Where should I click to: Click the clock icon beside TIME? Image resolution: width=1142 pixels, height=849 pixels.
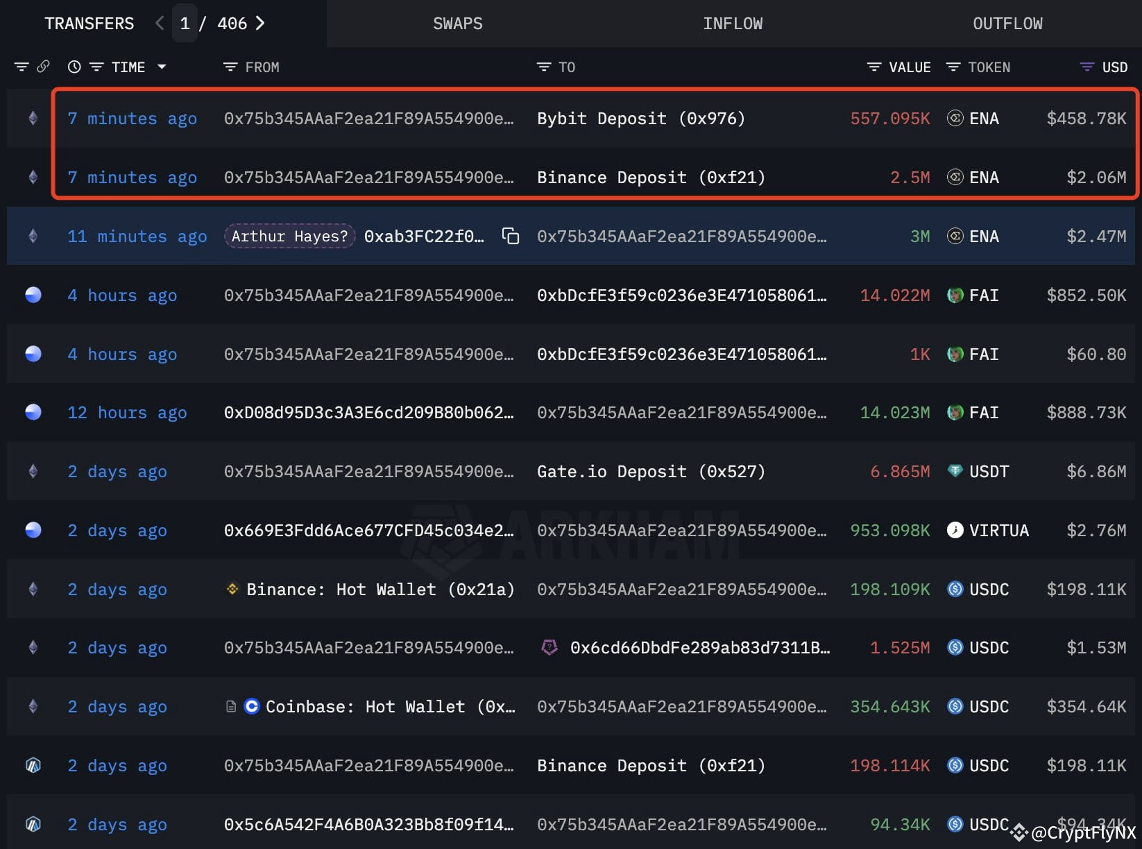(x=74, y=67)
